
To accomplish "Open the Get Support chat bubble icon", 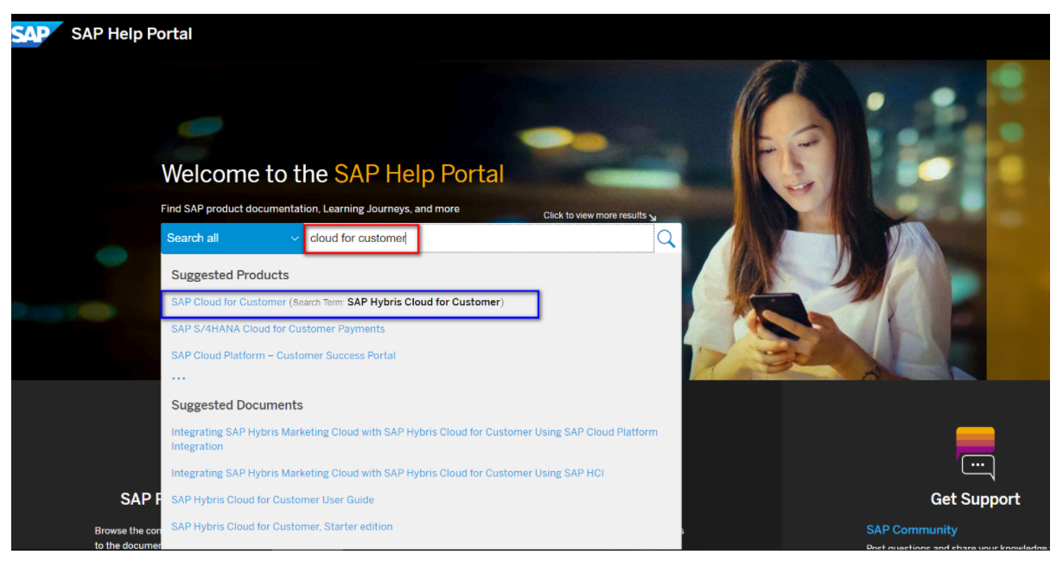I will [976, 454].
